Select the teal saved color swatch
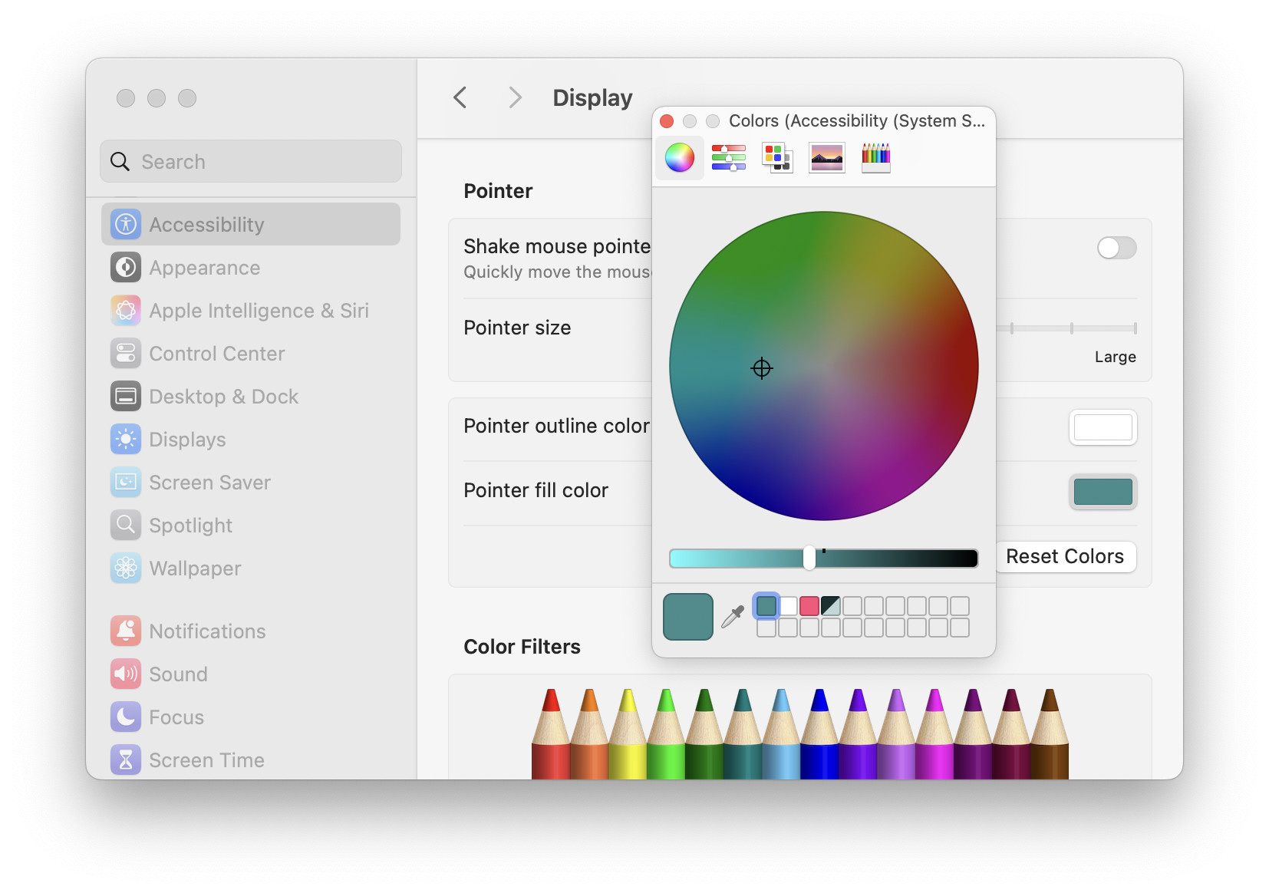Viewport: 1269px width, 893px height. [766, 606]
